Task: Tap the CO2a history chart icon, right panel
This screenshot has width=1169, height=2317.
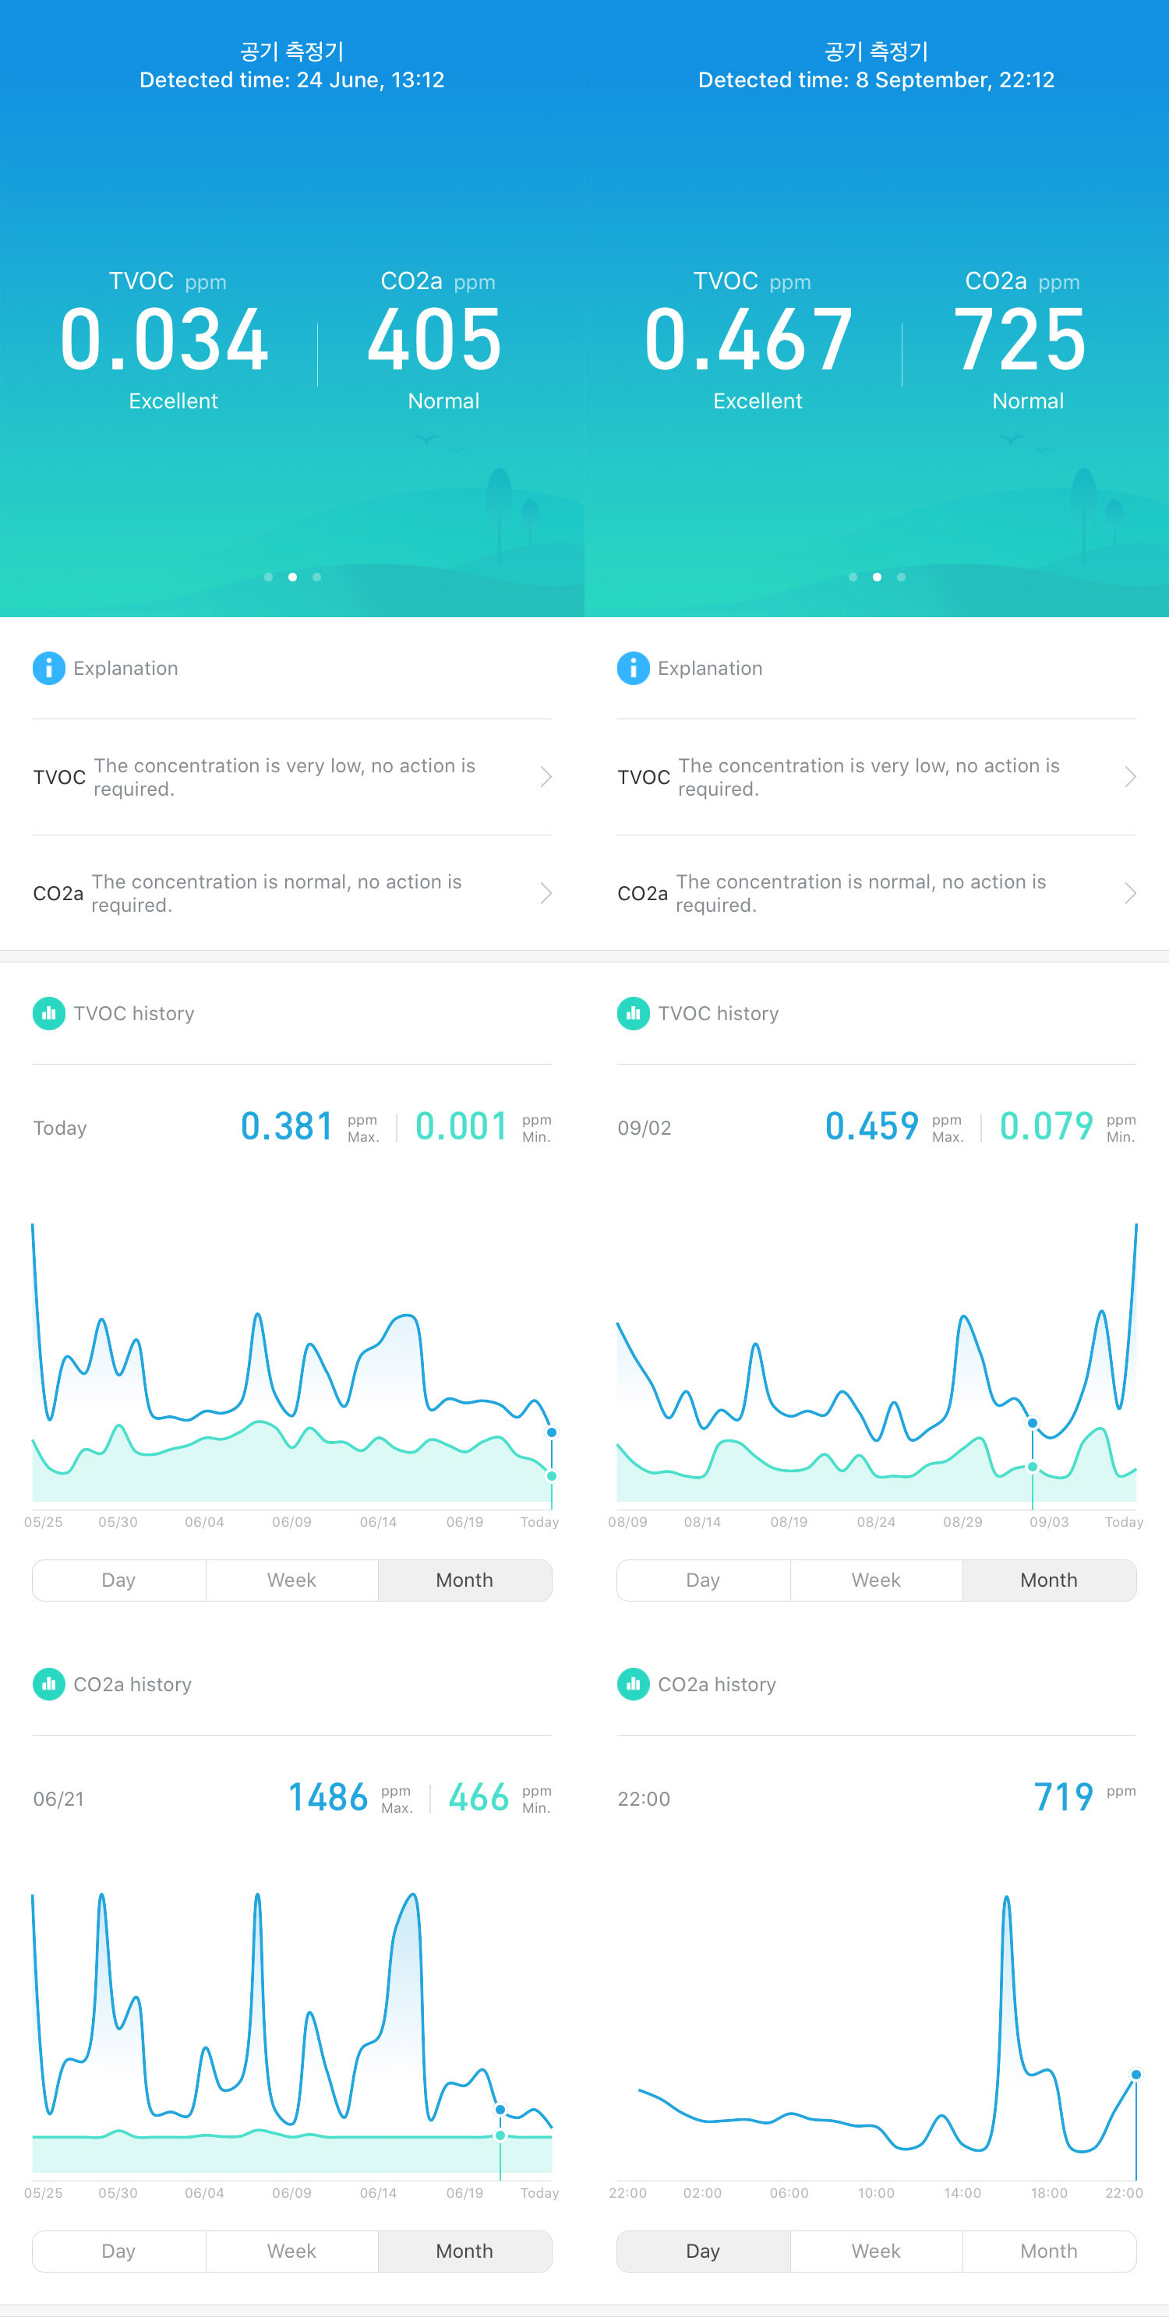Action: click(633, 1685)
